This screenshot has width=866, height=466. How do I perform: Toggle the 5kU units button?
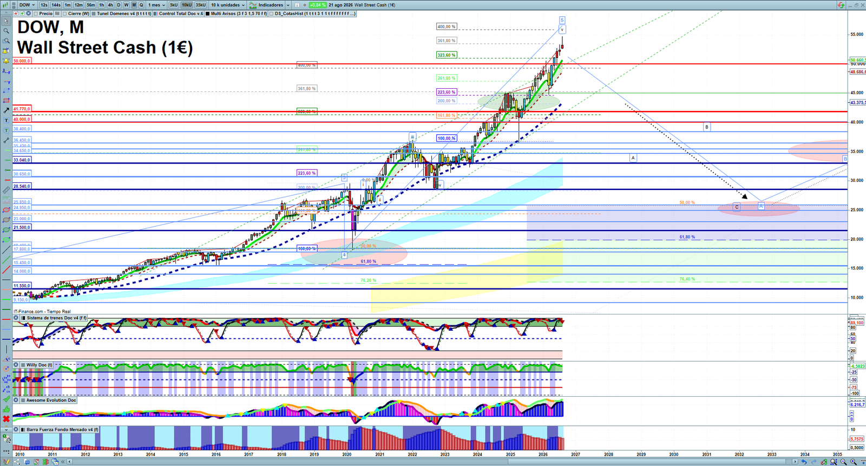coord(174,5)
